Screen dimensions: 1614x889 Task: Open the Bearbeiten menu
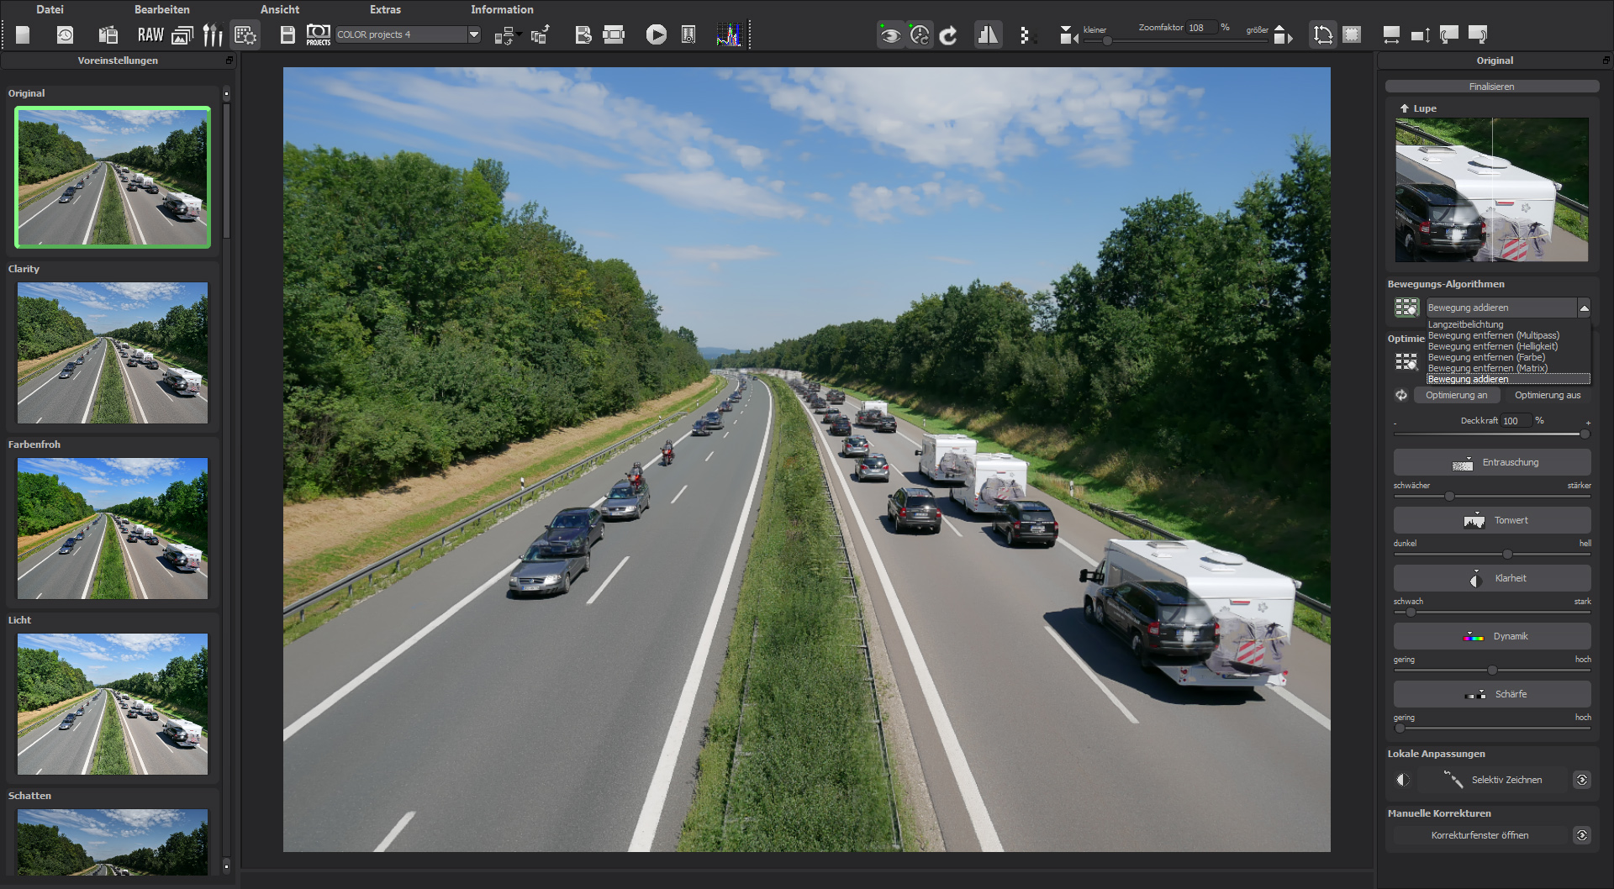162,9
